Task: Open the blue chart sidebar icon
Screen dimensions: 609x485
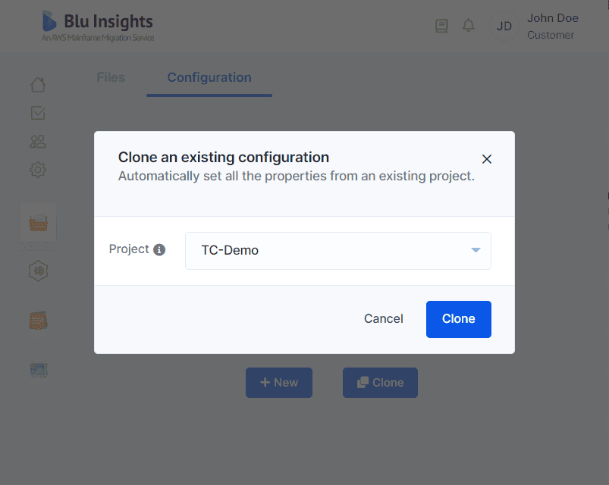Action: click(38, 370)
